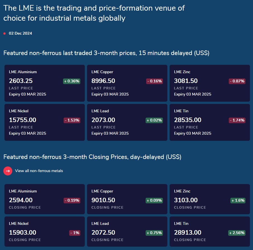Open the LME Zinc last price card
This screenshot has height=250, width=253.
point(210,83)
